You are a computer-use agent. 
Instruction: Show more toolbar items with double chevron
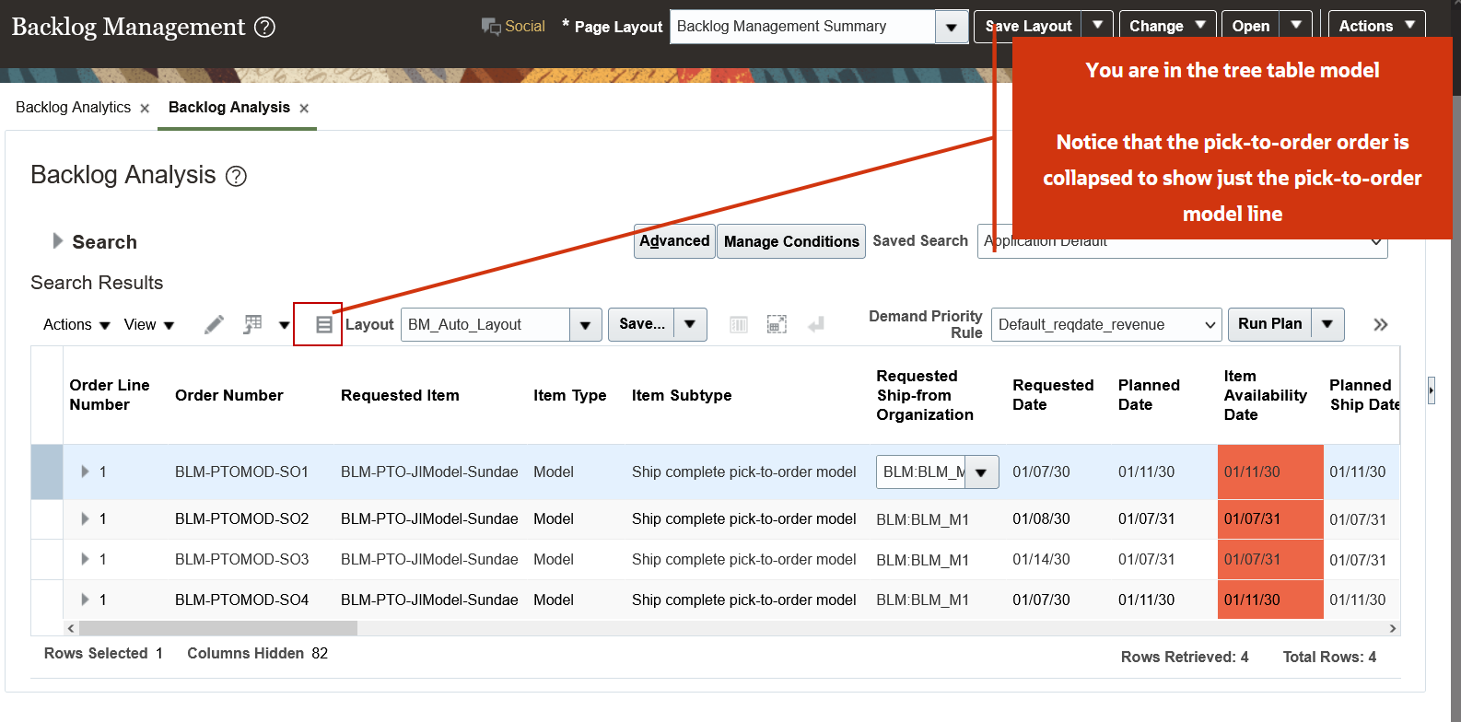pos(1380,324)
